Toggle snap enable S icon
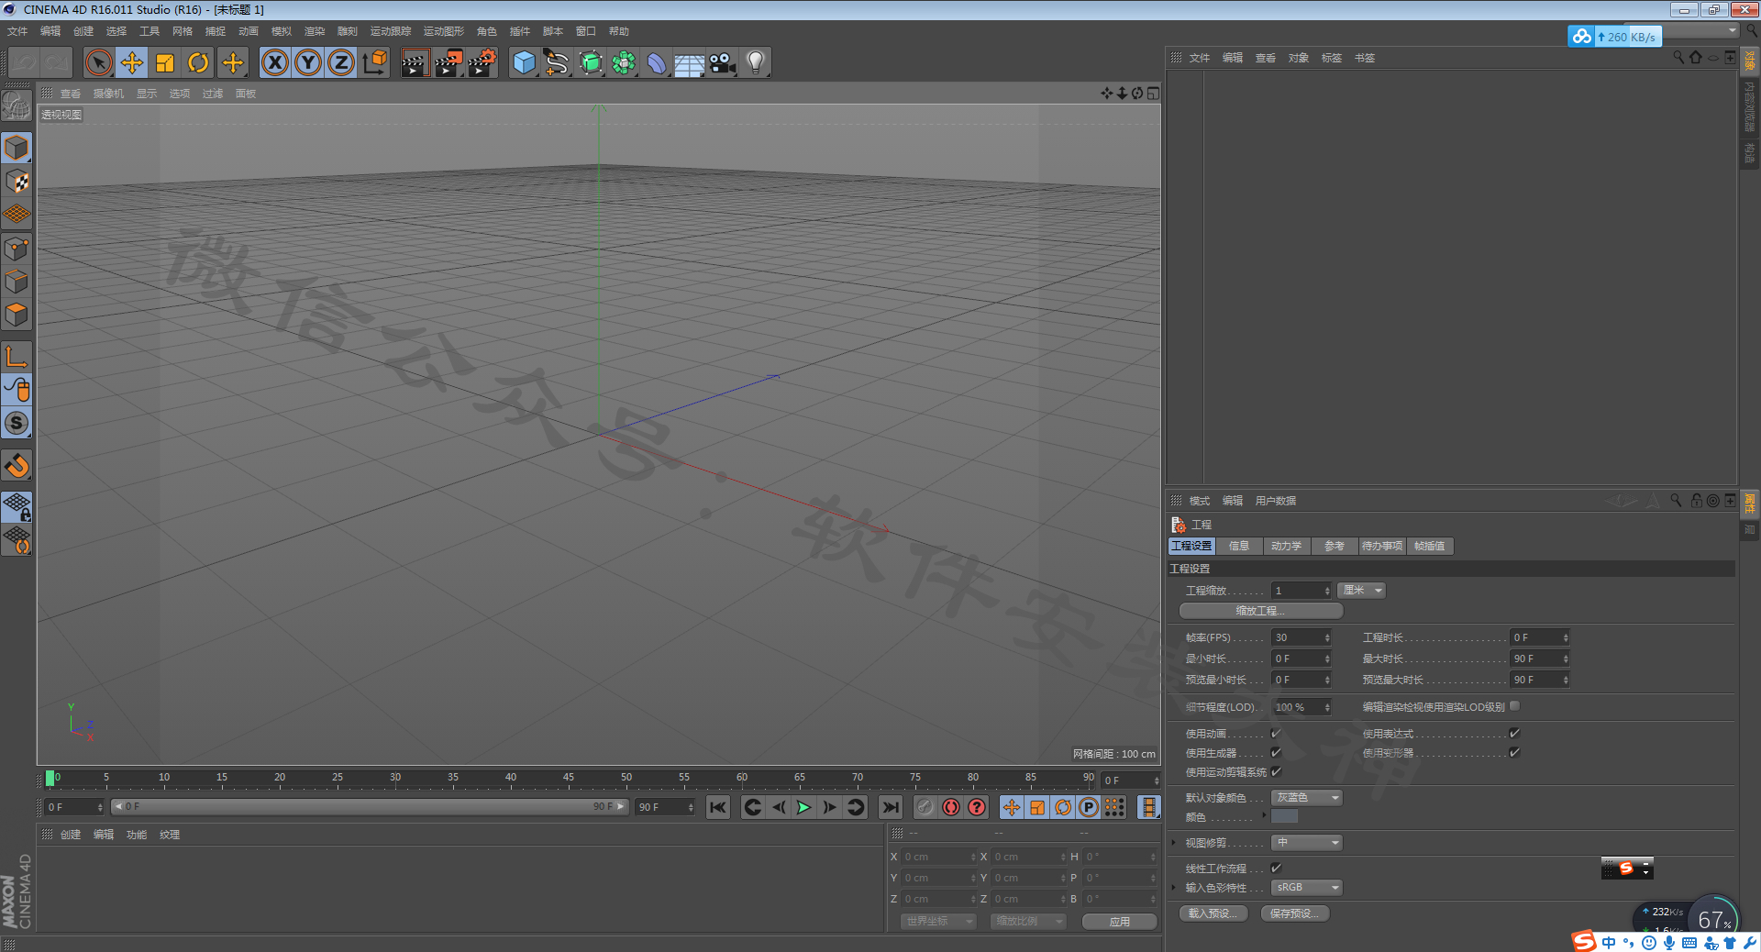The height and width of the screenshot is (952, 1761). coord(17,423)
